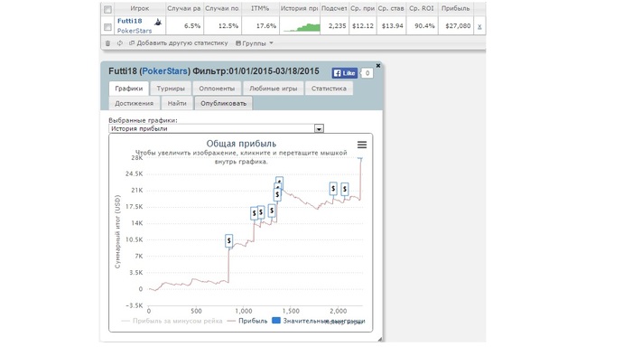Open the История прибыли chart selector

click(x=217, y=128)
